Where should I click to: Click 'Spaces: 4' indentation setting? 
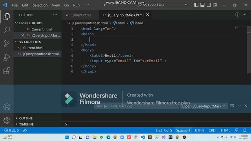(x=183, y=130)
